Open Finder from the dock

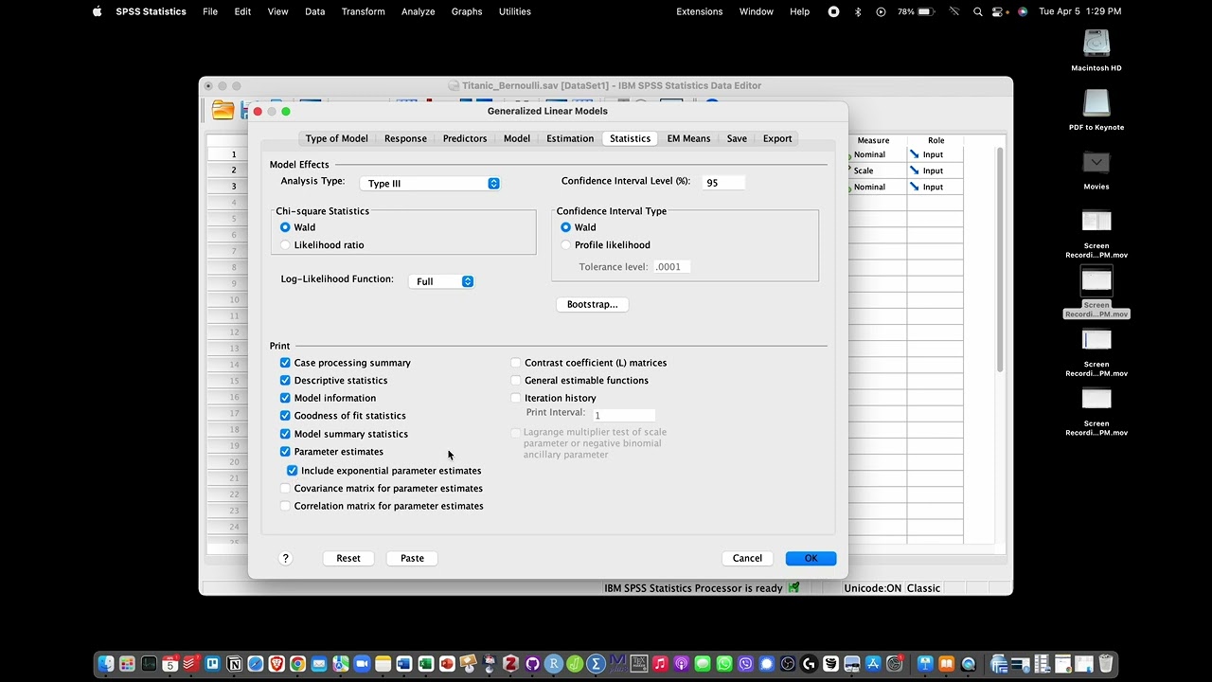pyautogui.click(x=106, y=664)
